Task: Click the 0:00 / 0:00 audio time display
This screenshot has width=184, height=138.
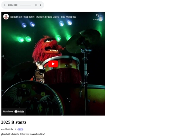Action: [13, 5]
